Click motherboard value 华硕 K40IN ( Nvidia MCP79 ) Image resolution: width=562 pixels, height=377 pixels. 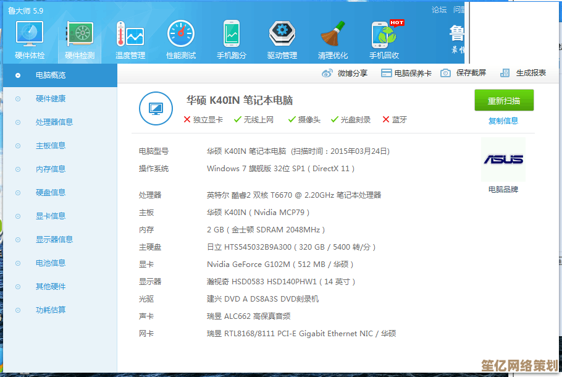coord(258,213)
